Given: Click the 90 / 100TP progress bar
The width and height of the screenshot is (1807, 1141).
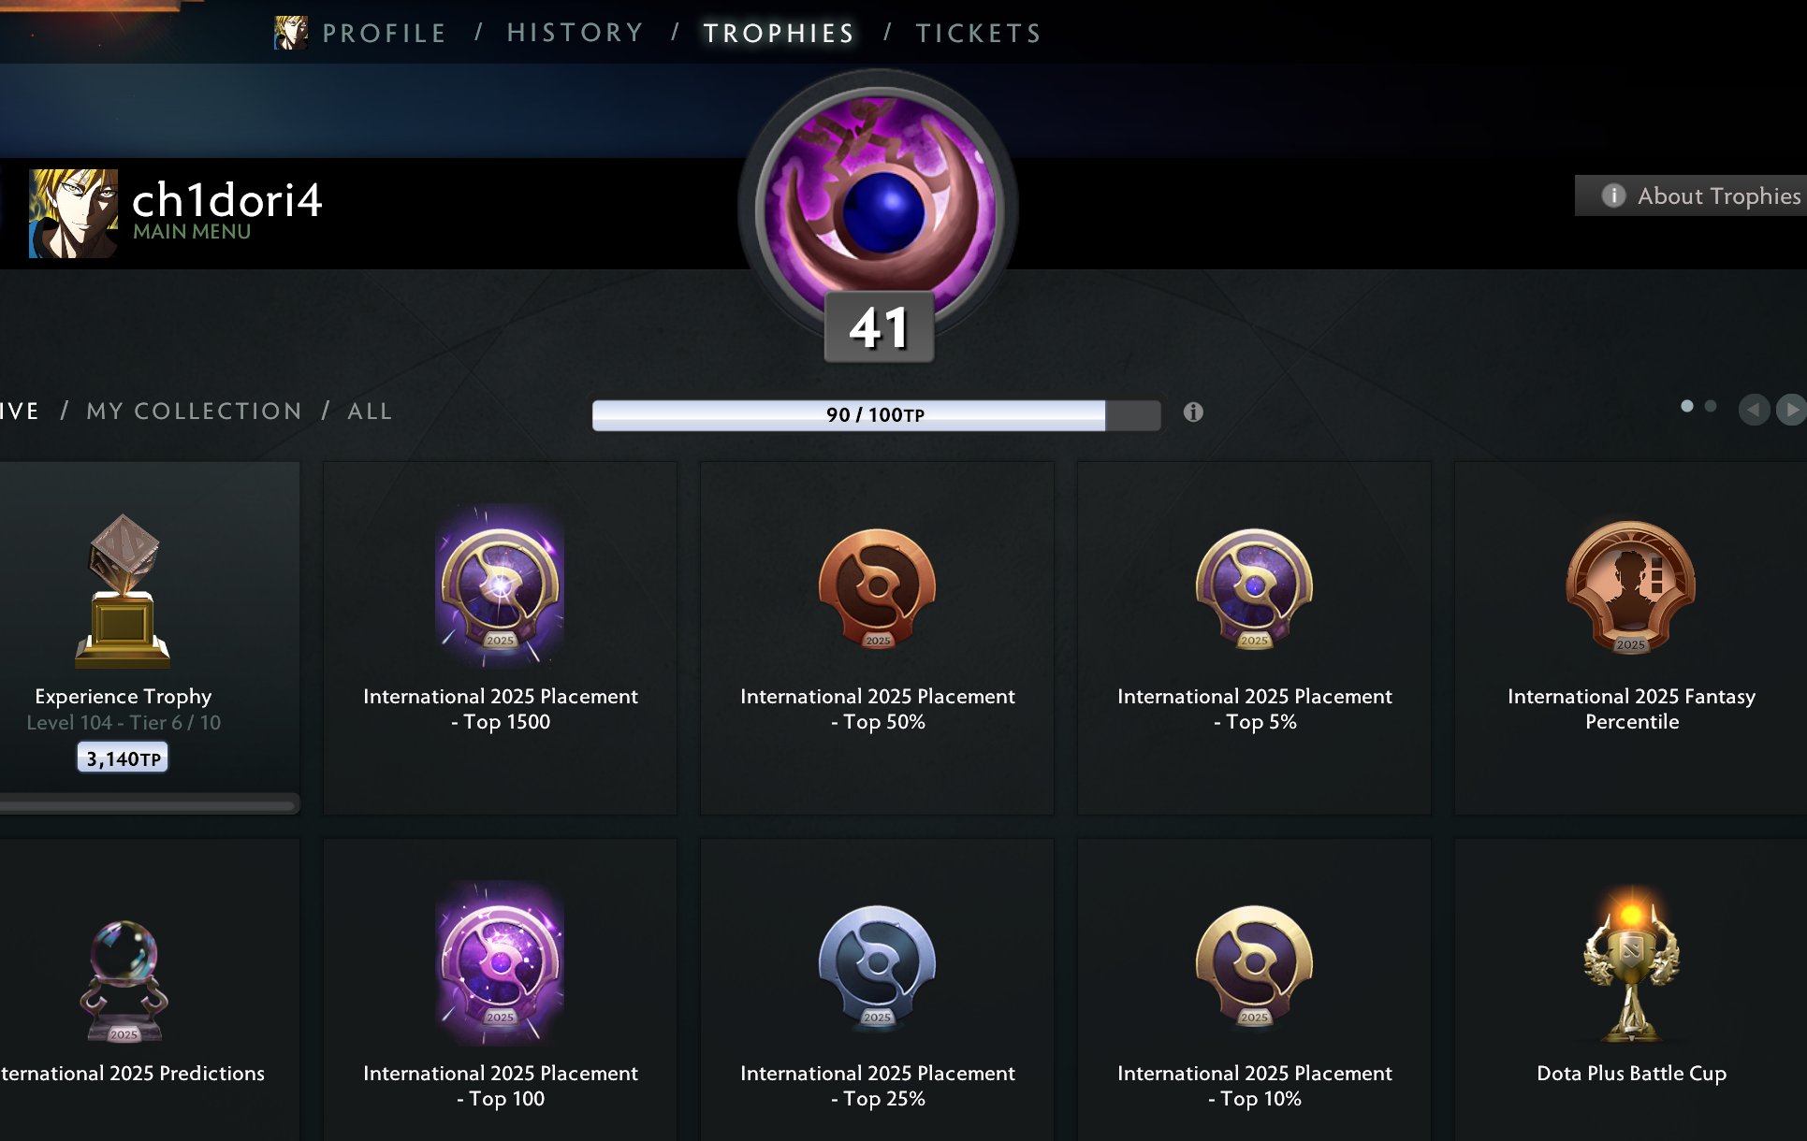Looking at the screenshot, I should (876, 415).
